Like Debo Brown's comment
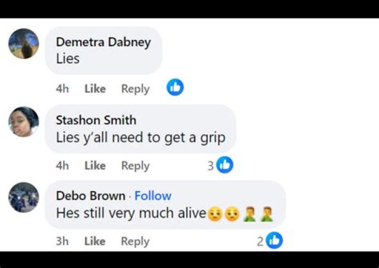 [x=95, y=241]
